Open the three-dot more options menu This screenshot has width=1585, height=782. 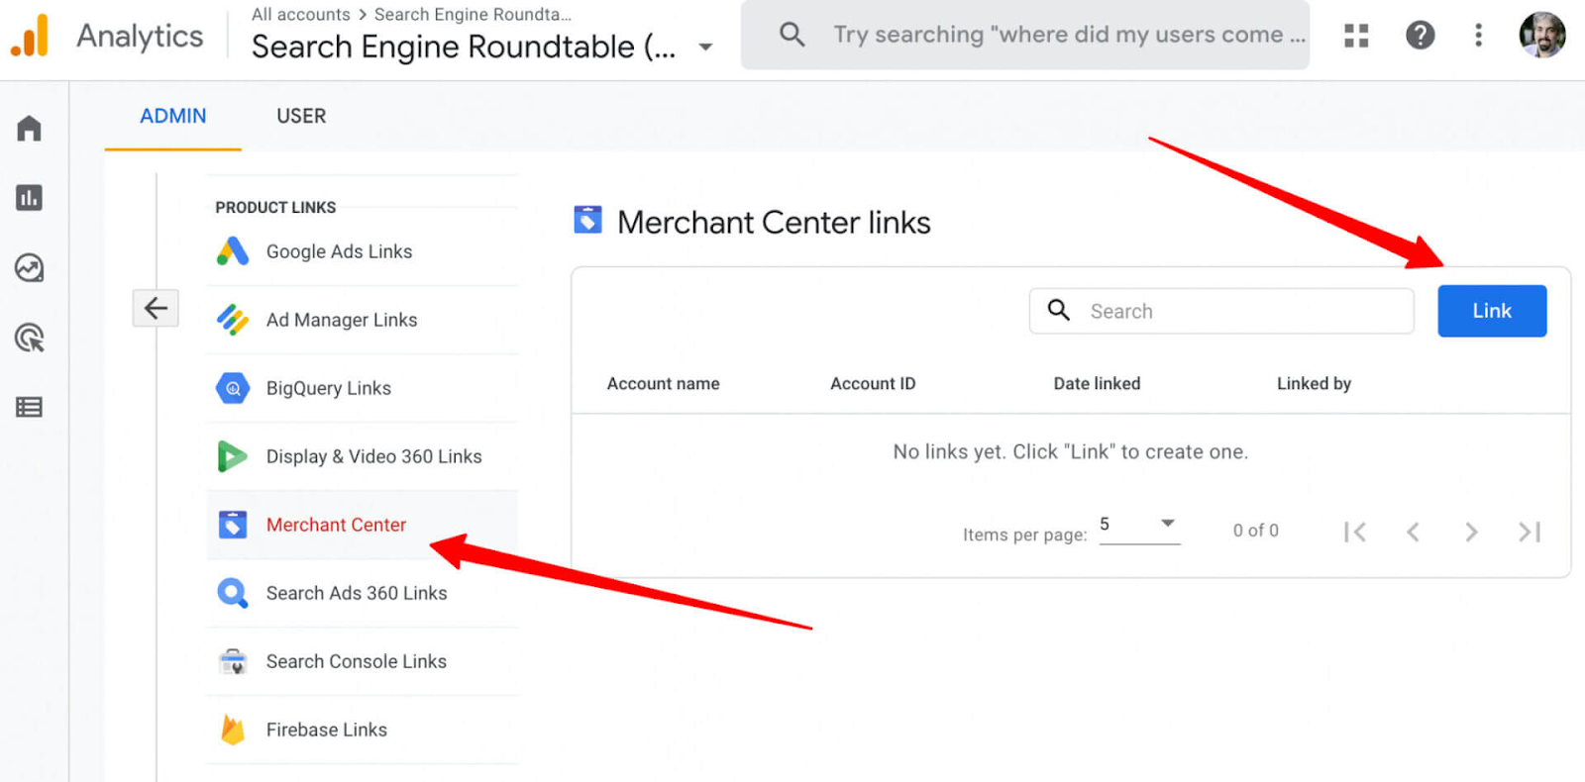click(1478, 36)
